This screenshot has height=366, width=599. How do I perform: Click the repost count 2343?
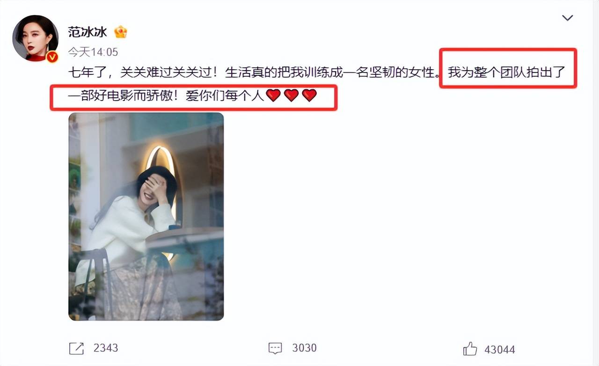(106, 348)
